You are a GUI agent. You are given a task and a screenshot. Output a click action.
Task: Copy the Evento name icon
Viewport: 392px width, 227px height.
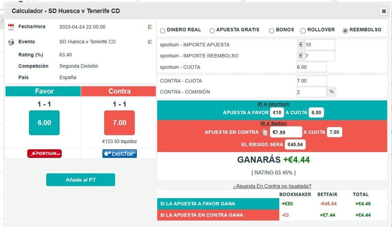[x=150, y=42]
